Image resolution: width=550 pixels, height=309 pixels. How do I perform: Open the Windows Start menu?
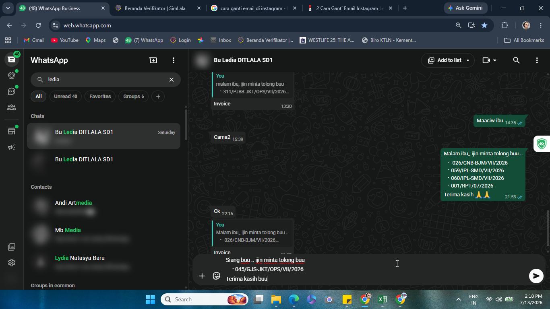pyautogui.click(x=150, y=299)
